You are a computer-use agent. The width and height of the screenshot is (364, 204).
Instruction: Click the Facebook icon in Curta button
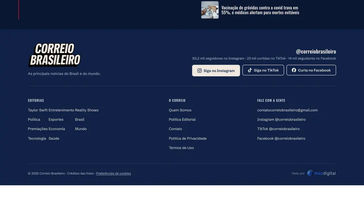click(294, 70)
